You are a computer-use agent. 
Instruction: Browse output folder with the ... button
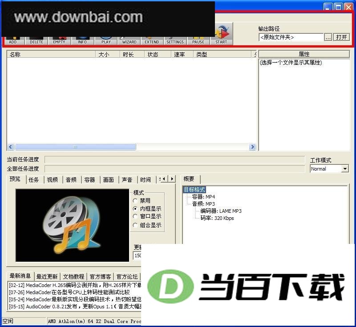coord(328,37)
